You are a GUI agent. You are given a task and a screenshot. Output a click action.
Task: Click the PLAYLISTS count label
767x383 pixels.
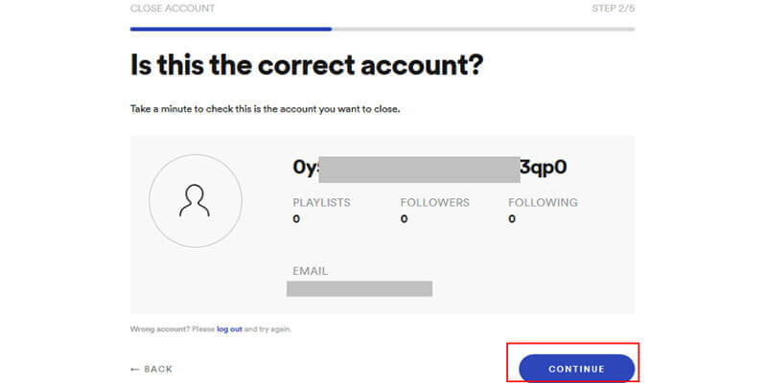[321, 202]
